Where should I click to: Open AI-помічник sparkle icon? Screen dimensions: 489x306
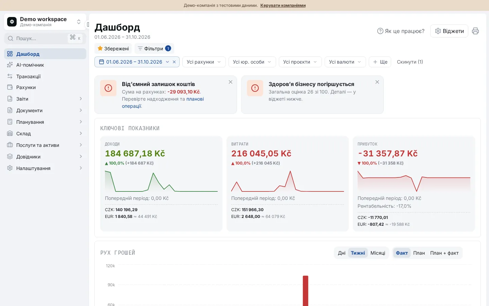10,65
